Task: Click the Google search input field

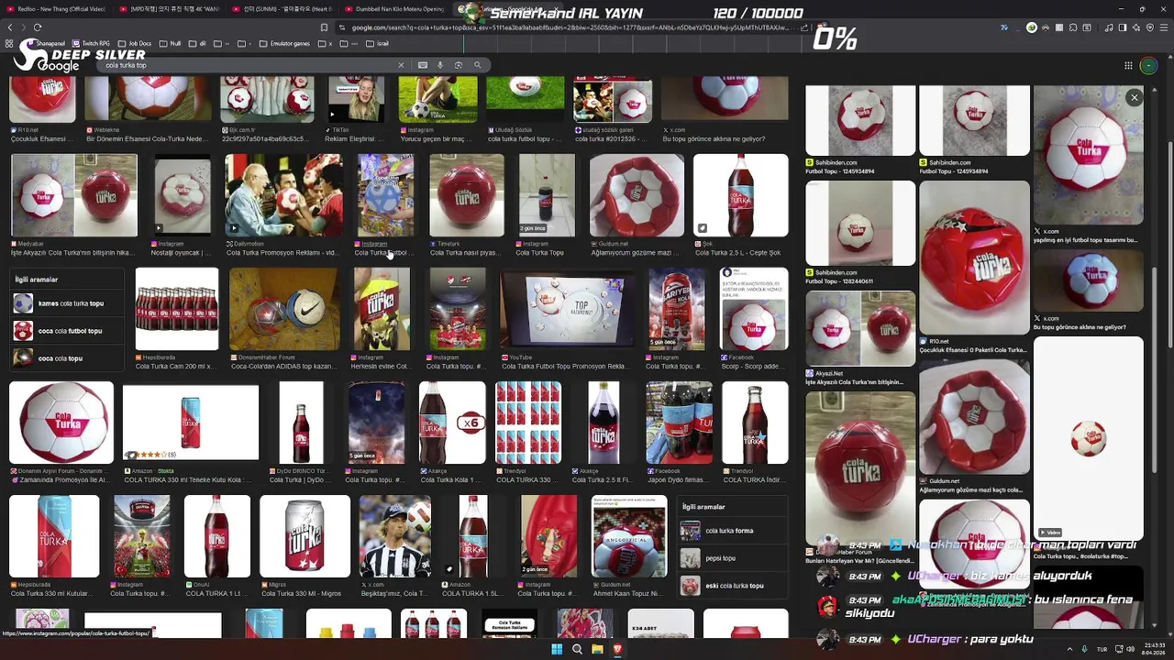Action: (248, 65)
